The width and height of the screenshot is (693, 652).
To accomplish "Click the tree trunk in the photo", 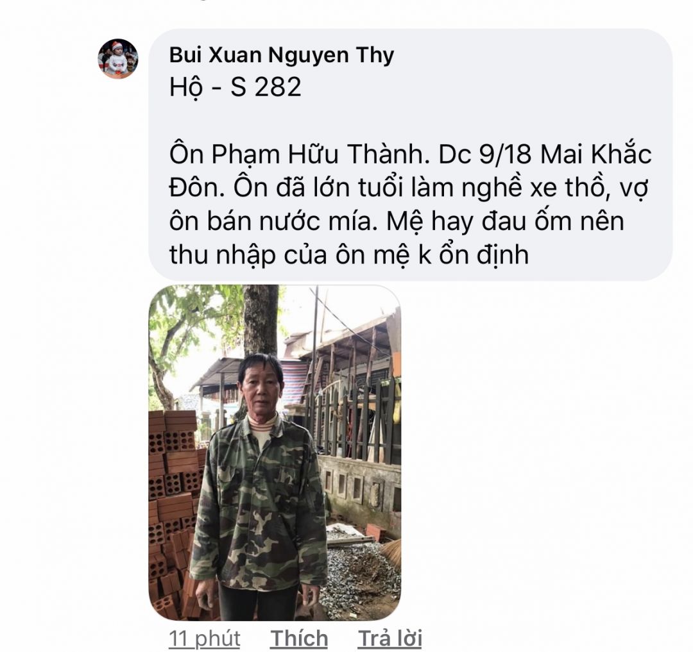I will tap(261, 322).
